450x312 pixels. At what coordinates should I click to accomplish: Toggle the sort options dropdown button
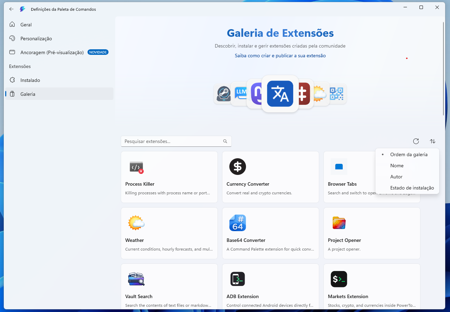[433, 141]
